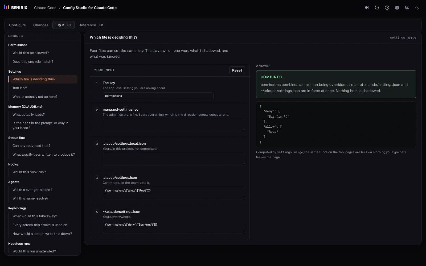The height and width of the screenshot is (266, 426).
Task: Open the Reference tab
Action: tap(91, 25)
